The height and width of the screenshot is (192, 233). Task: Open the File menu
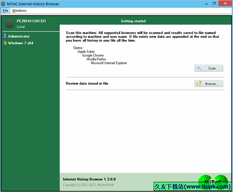[5, 11]
